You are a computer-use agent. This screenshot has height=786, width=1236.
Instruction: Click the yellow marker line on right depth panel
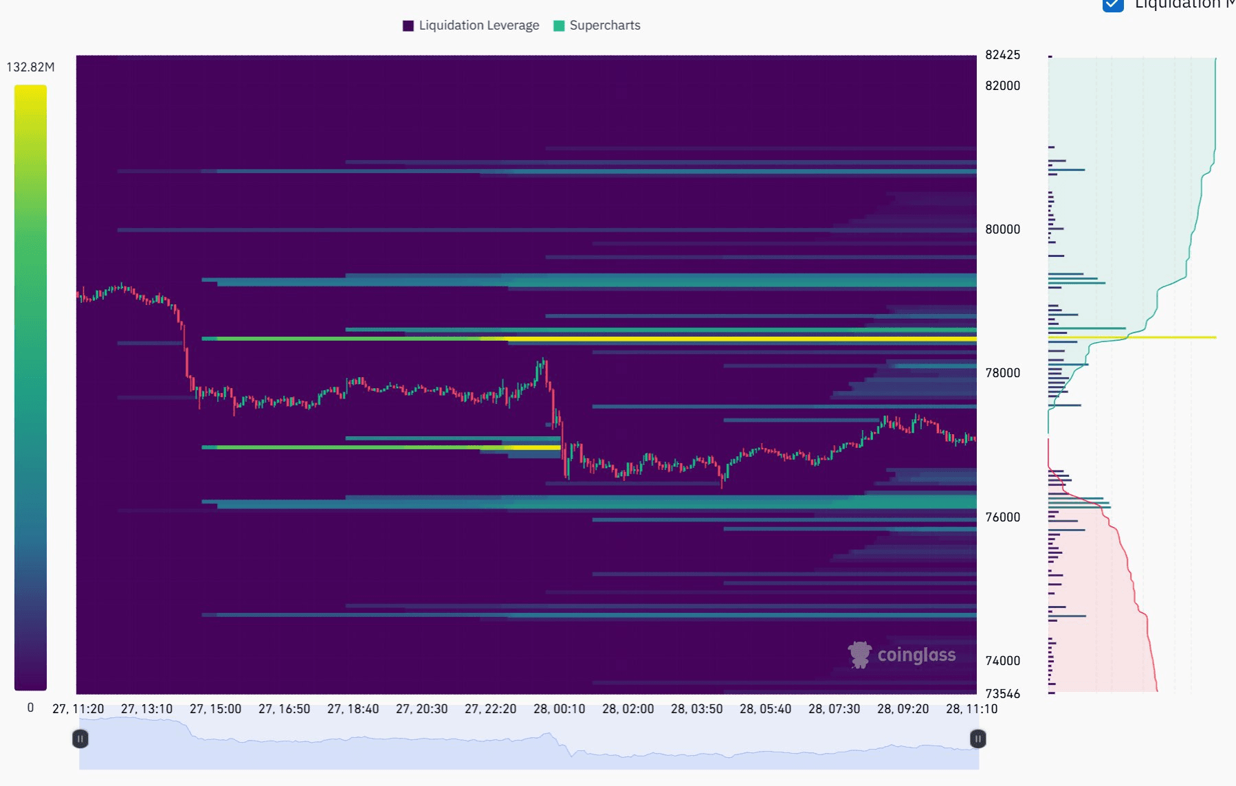pos(1134,337)
